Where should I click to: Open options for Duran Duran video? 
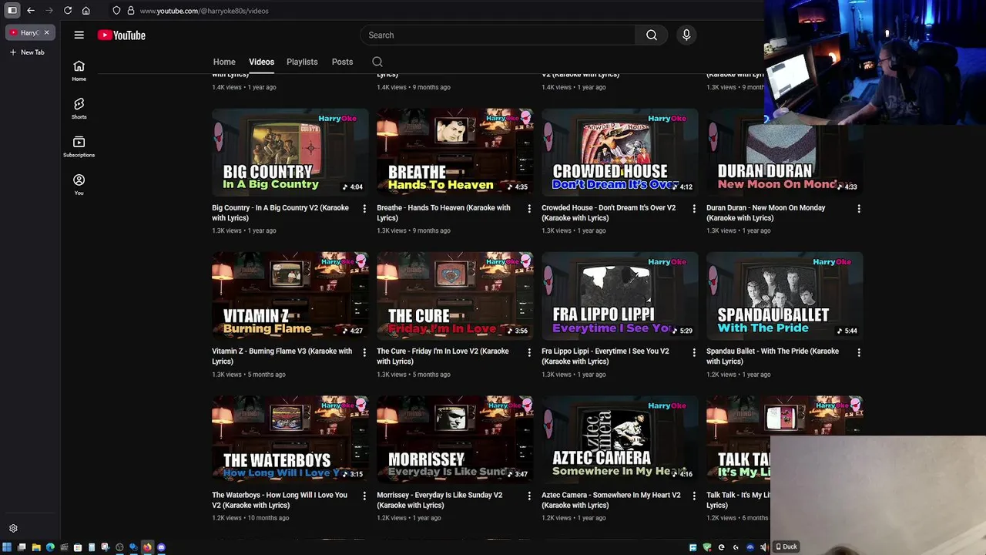point(859,209)
